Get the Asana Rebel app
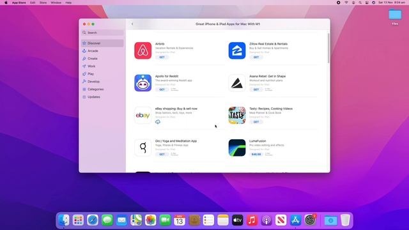The height and width of the screenshot is (230, 409). pos(256,89)
